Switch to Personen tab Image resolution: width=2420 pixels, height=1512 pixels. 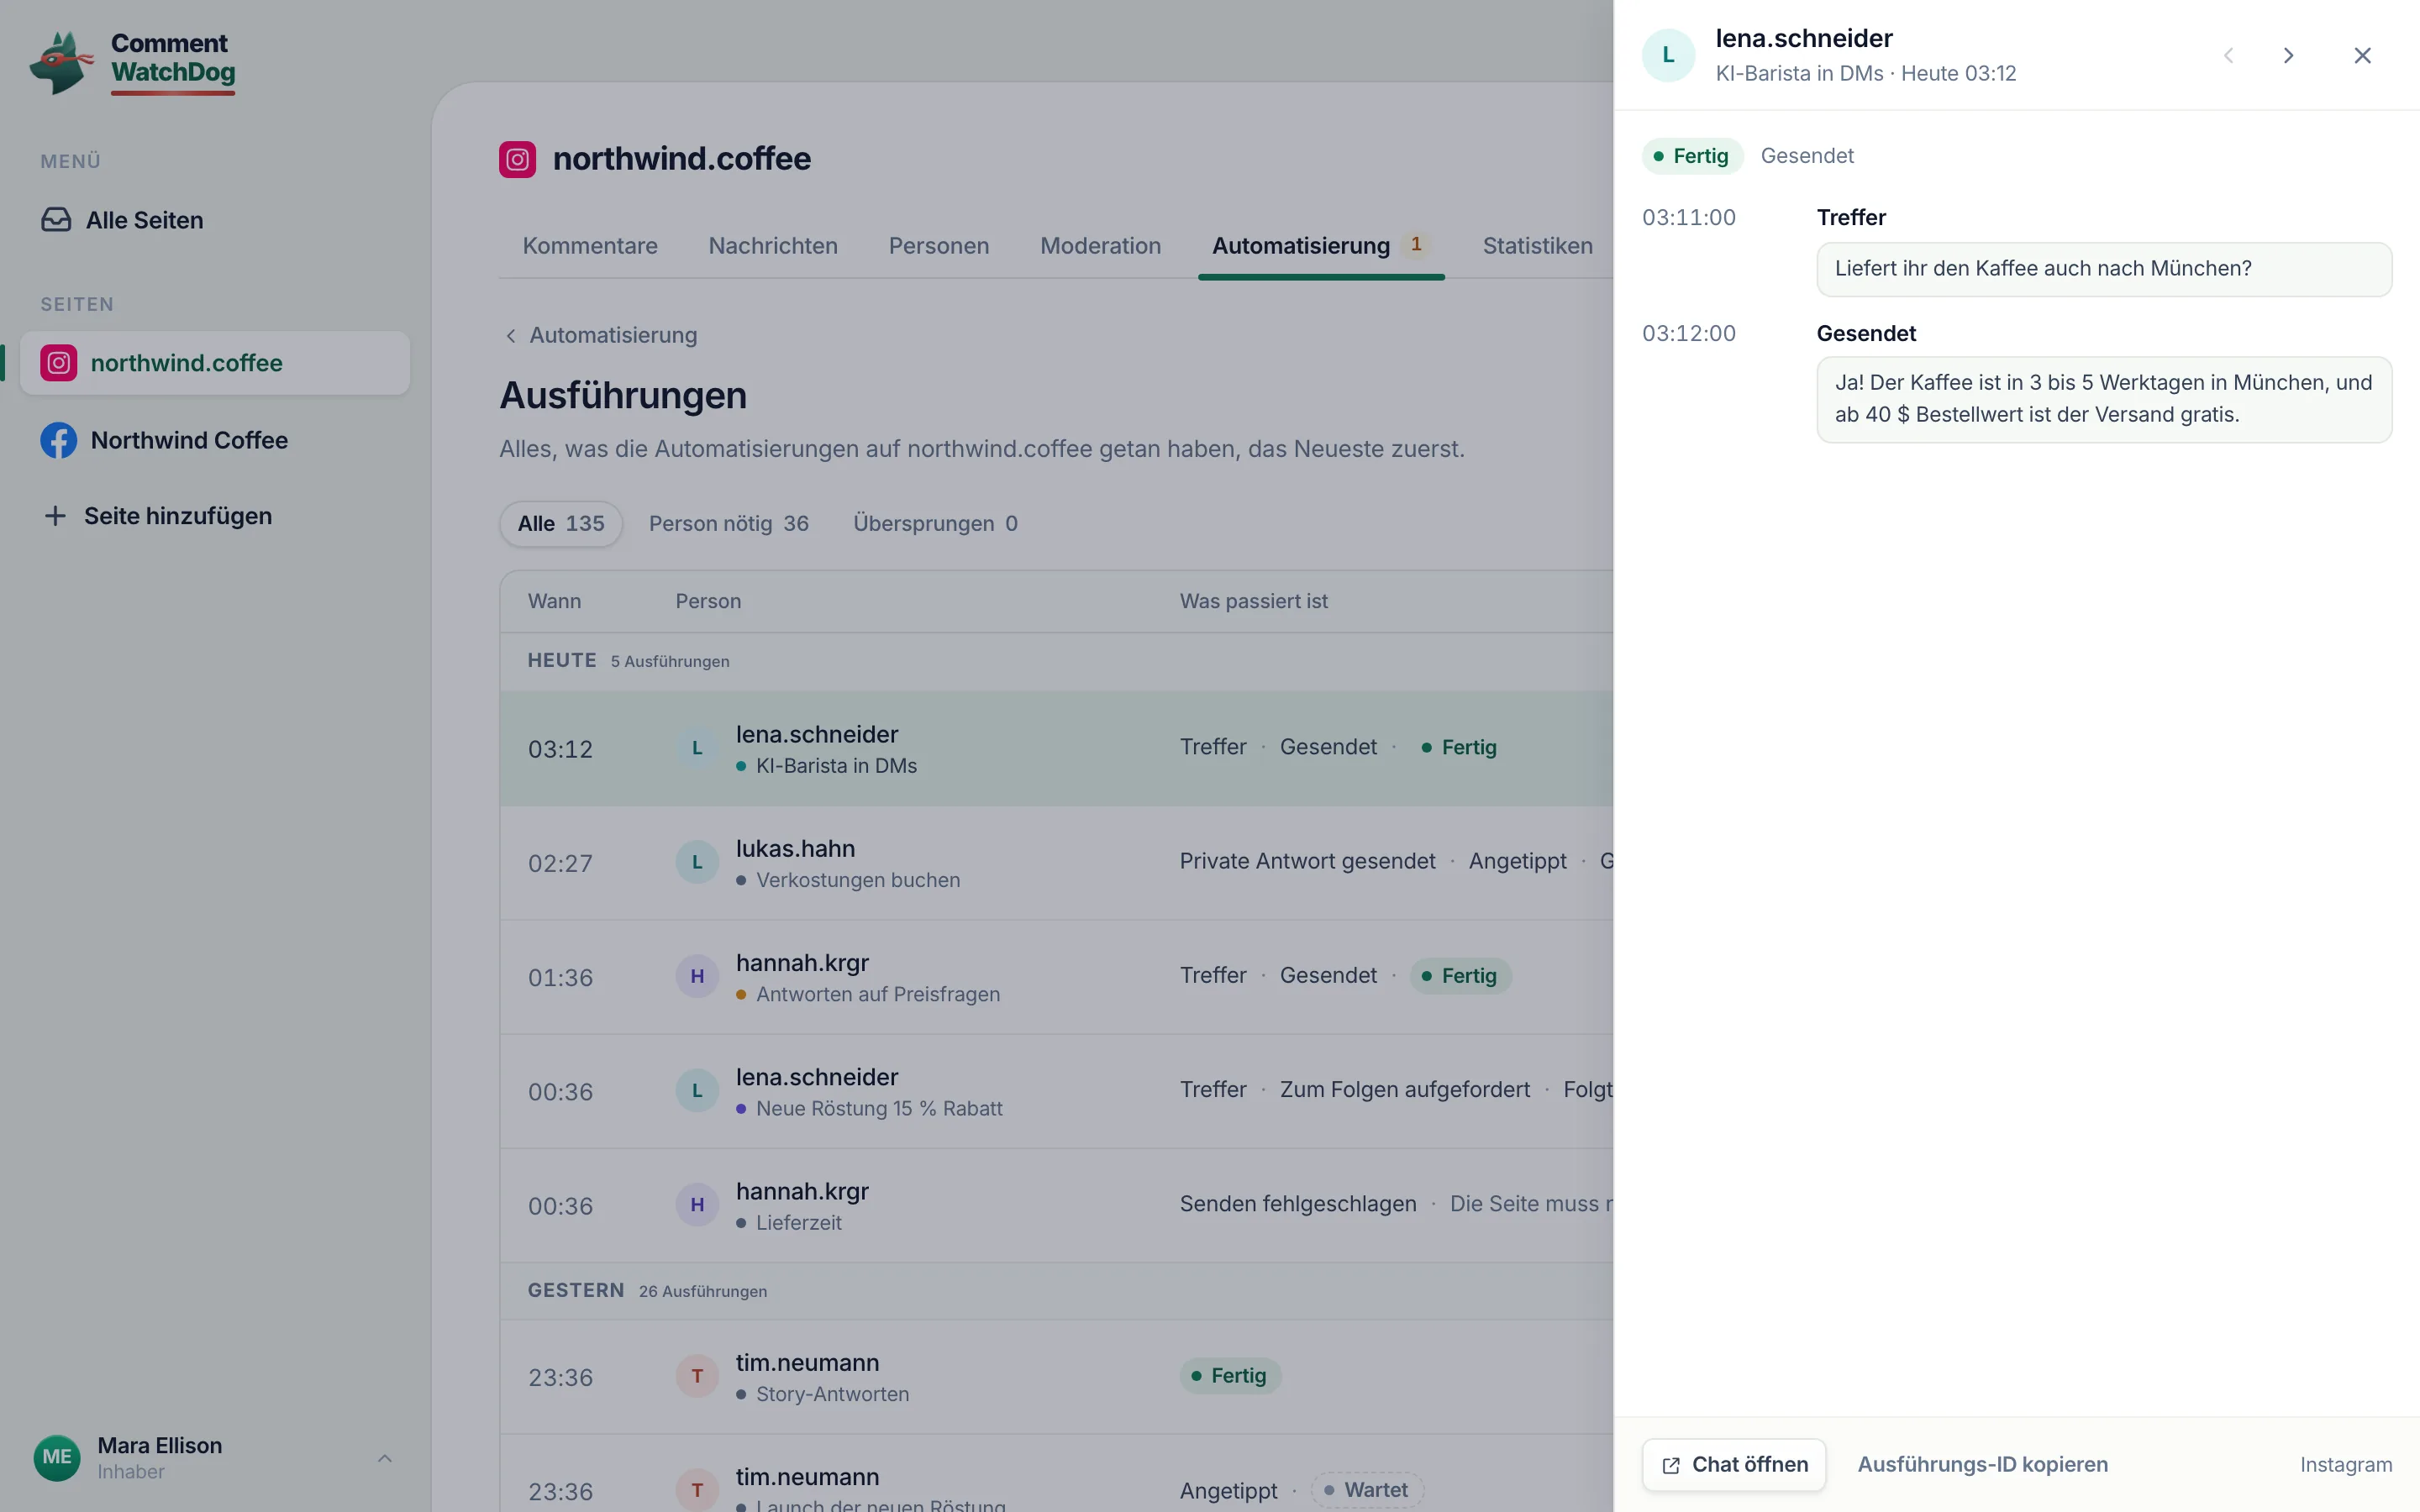pyautogui.click(x=939, y=246)
